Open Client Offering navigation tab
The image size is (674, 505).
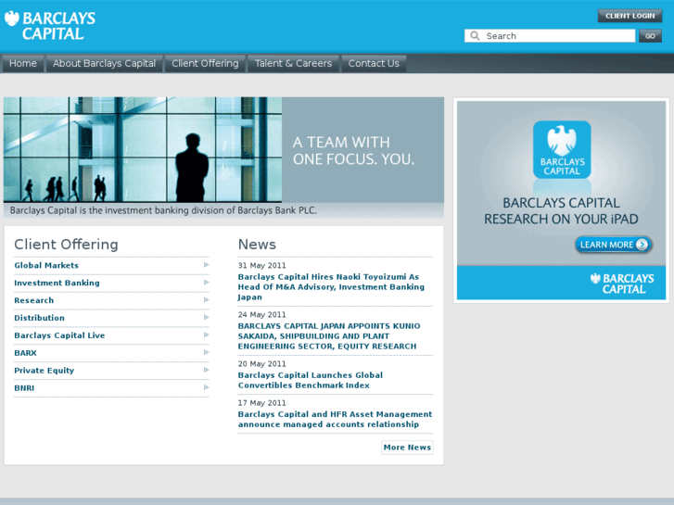pyautogui.click(x=205, y=64)
